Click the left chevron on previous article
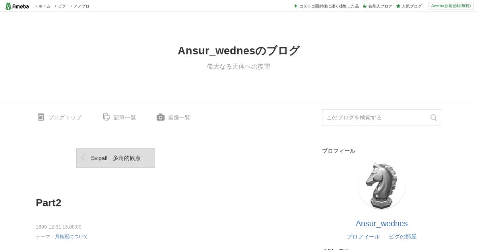The width and height of the screenshot is (477, 250). click(x=83, y=158)
